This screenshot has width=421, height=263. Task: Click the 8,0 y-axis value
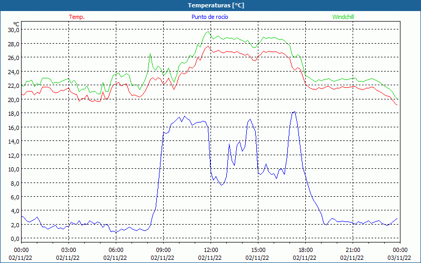pyautogui.click(x=15, y=183)
